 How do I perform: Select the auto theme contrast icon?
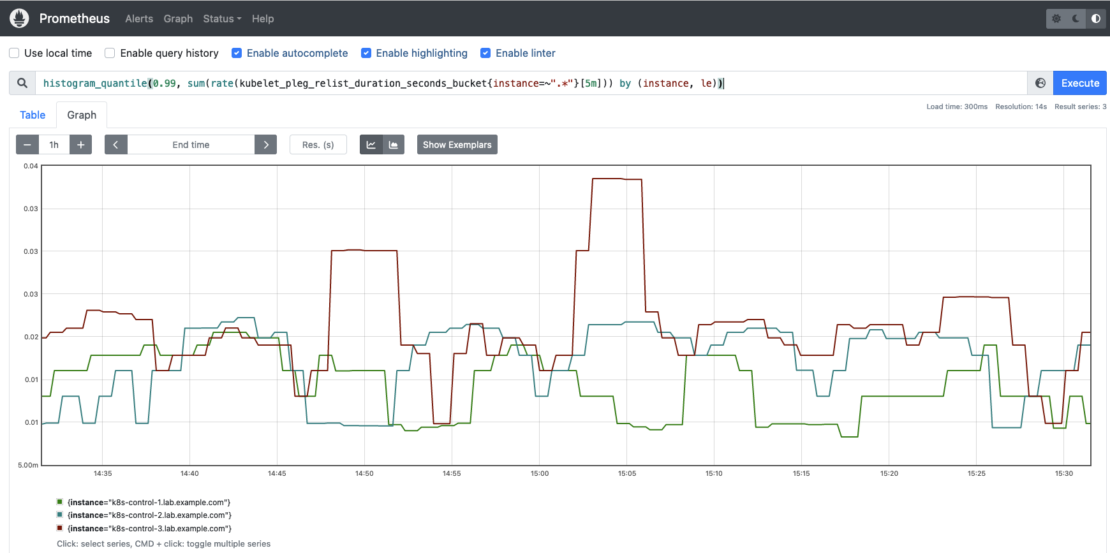click(x=1096, y=18)
